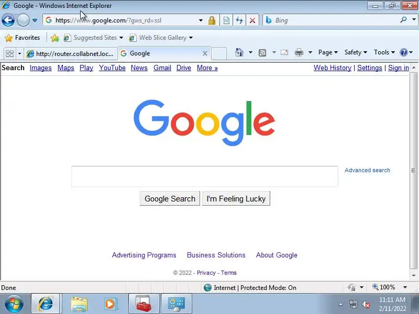The height and width of the screenshot is (314, 419).
Task: Expand the address bar autocomplete dropdown
Action: tap(201, 20)
